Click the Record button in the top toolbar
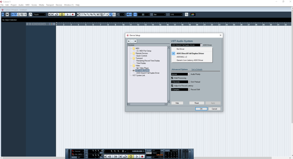This screenshot has width=293, height=159. pos(73,15)
